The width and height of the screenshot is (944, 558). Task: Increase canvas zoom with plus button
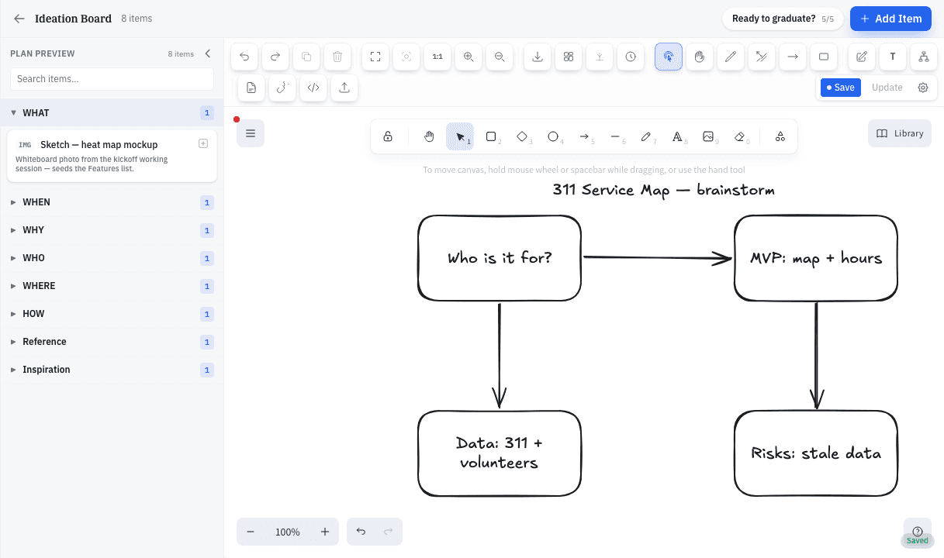pos(325,532)
